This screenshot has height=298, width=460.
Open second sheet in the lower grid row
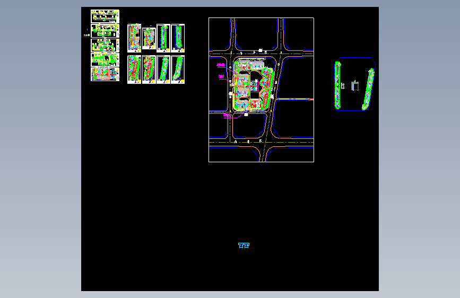click(x=149, y=69)
